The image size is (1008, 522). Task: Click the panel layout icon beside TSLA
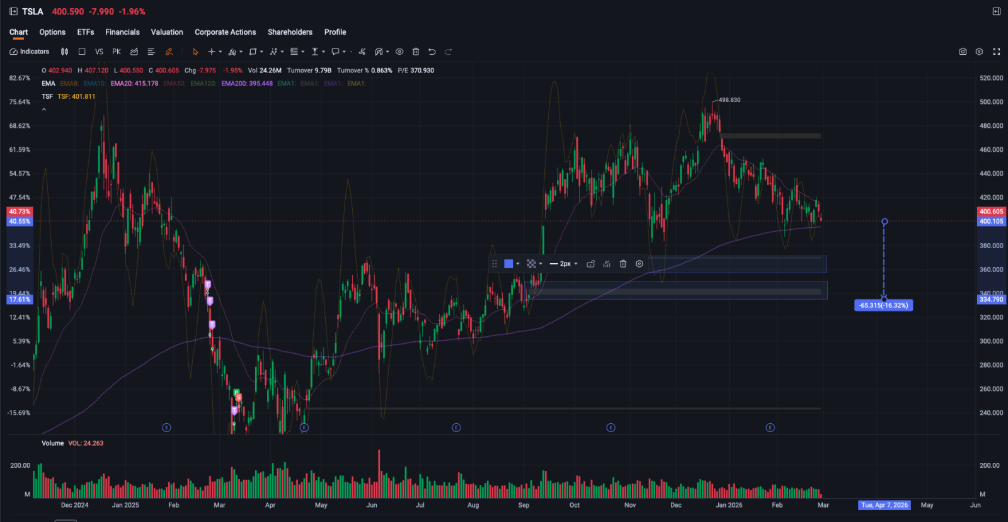pyautogui.click(x=13, y=11)
